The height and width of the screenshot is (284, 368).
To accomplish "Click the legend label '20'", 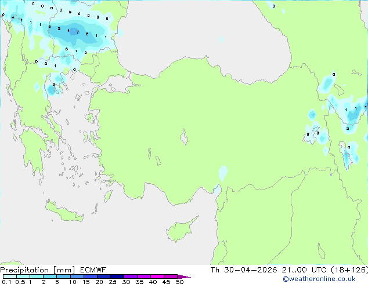I will 99,282.
